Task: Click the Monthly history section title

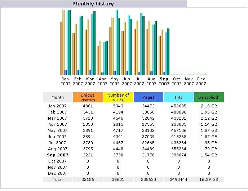Action: [93, 4]
